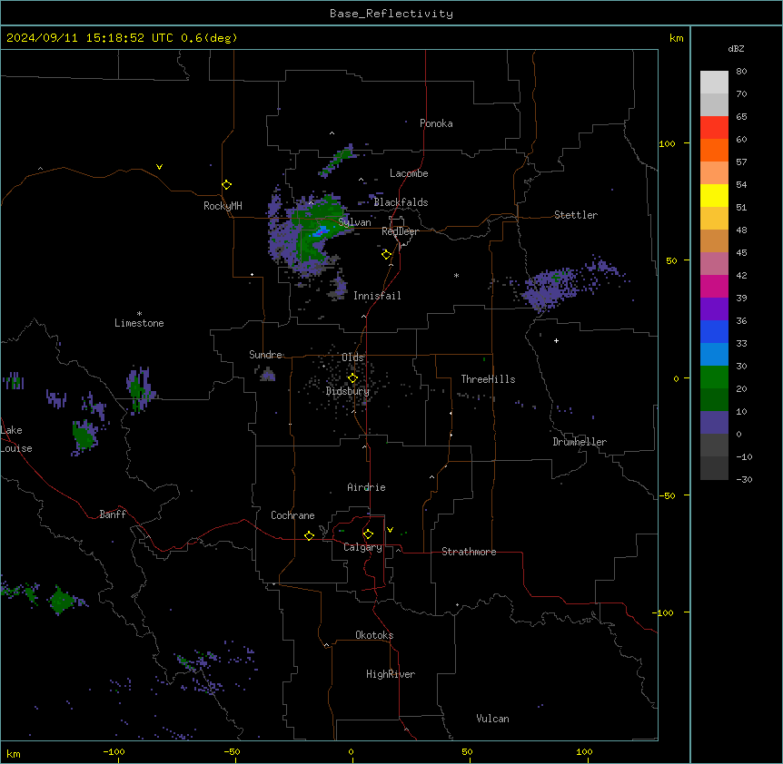Select the bright green 30-20 dBZ legend swatch
The image size is (783, 764).
pos(714,377)
